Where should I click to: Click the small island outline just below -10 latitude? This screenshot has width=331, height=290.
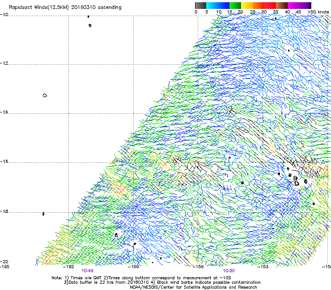pyautogui.click(x=90, y=25)
